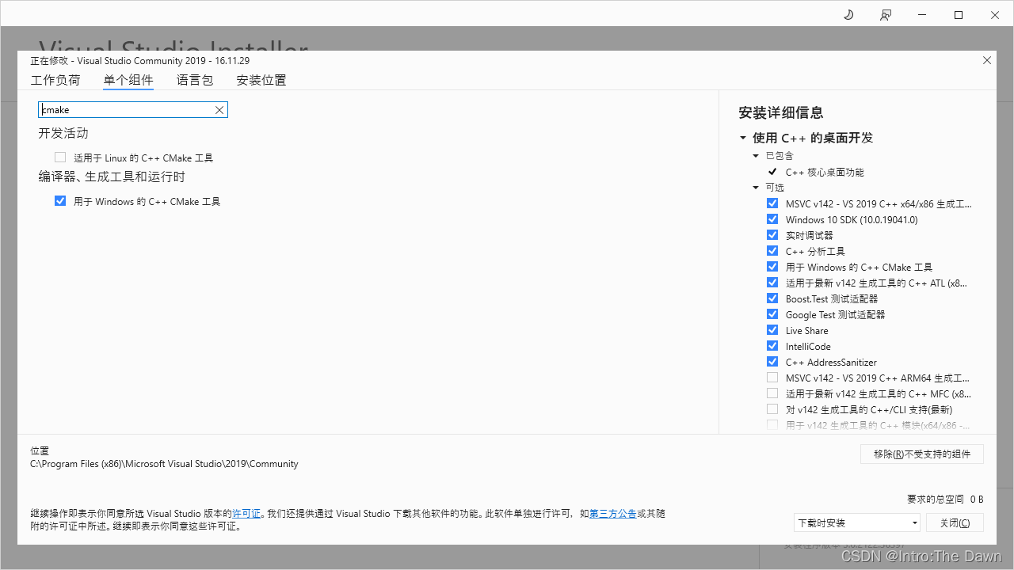This screenshot has height=570, width=1014.
Task: Open 第三方公告 link
Action: coord(613,514)
